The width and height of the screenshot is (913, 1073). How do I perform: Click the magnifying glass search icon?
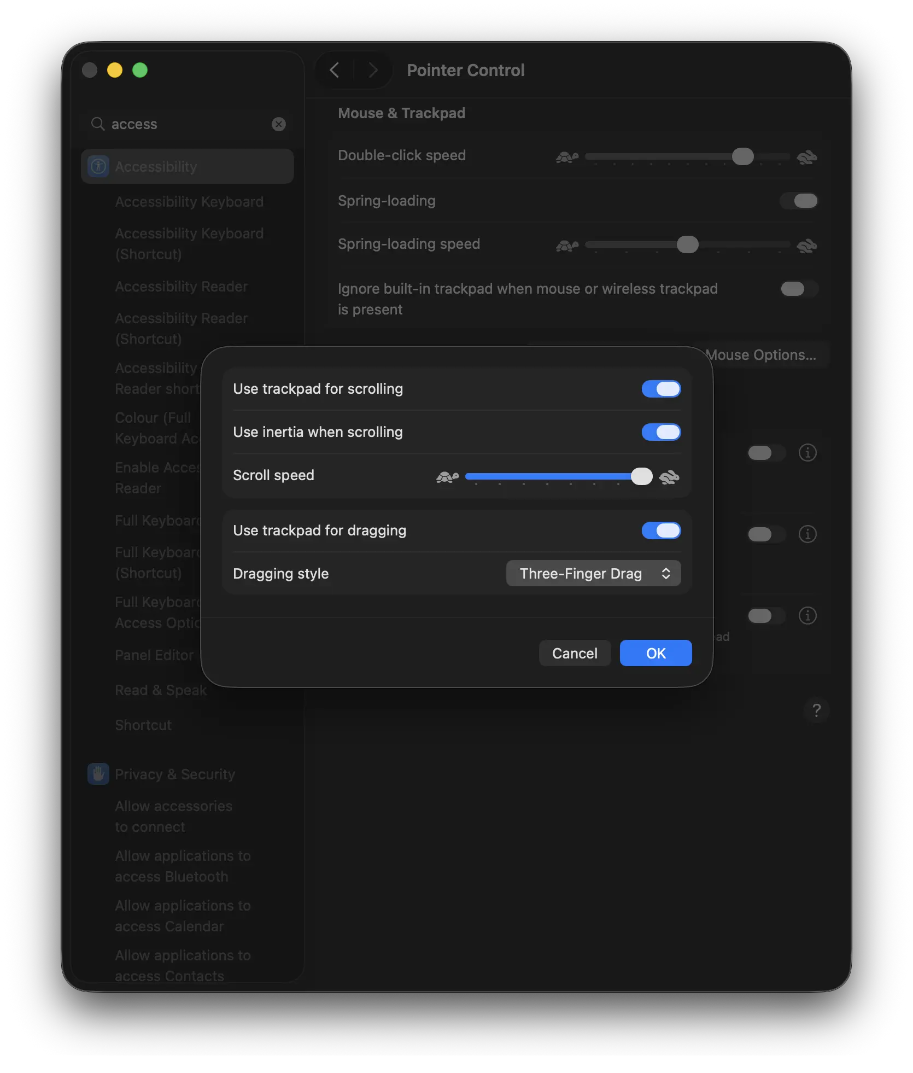point(98,124)
